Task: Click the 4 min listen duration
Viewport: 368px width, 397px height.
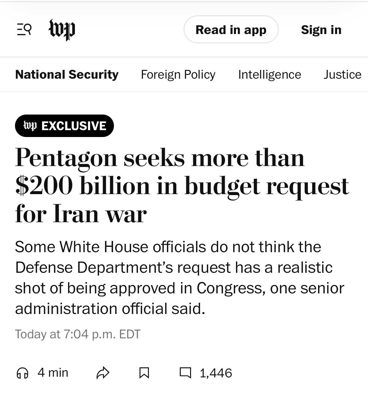Action: [53, 373]
